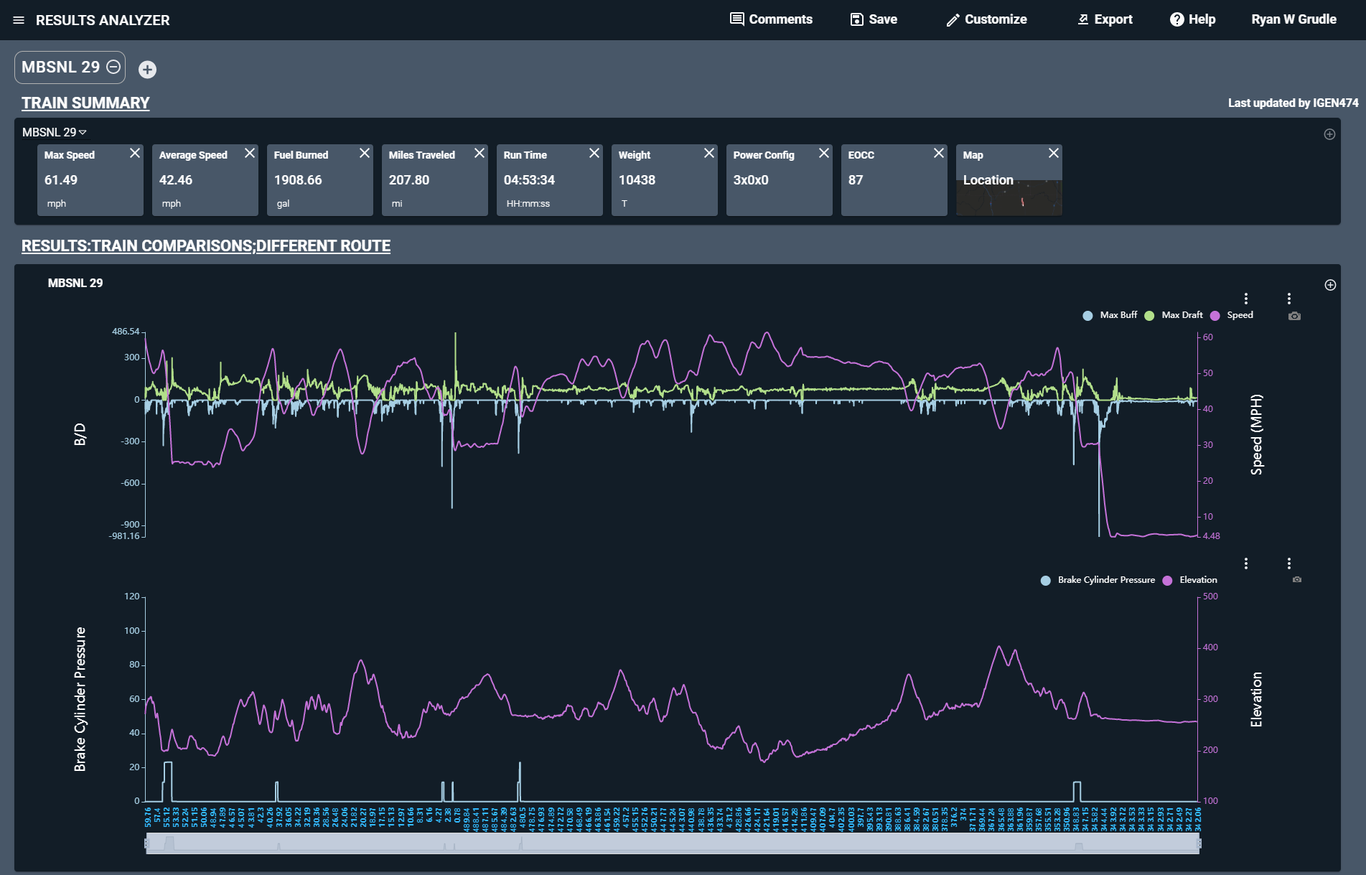The width and height of the screenshot is (1366, 875).
Task: Click the add train plus icon
Action: (x=147, y=70)
